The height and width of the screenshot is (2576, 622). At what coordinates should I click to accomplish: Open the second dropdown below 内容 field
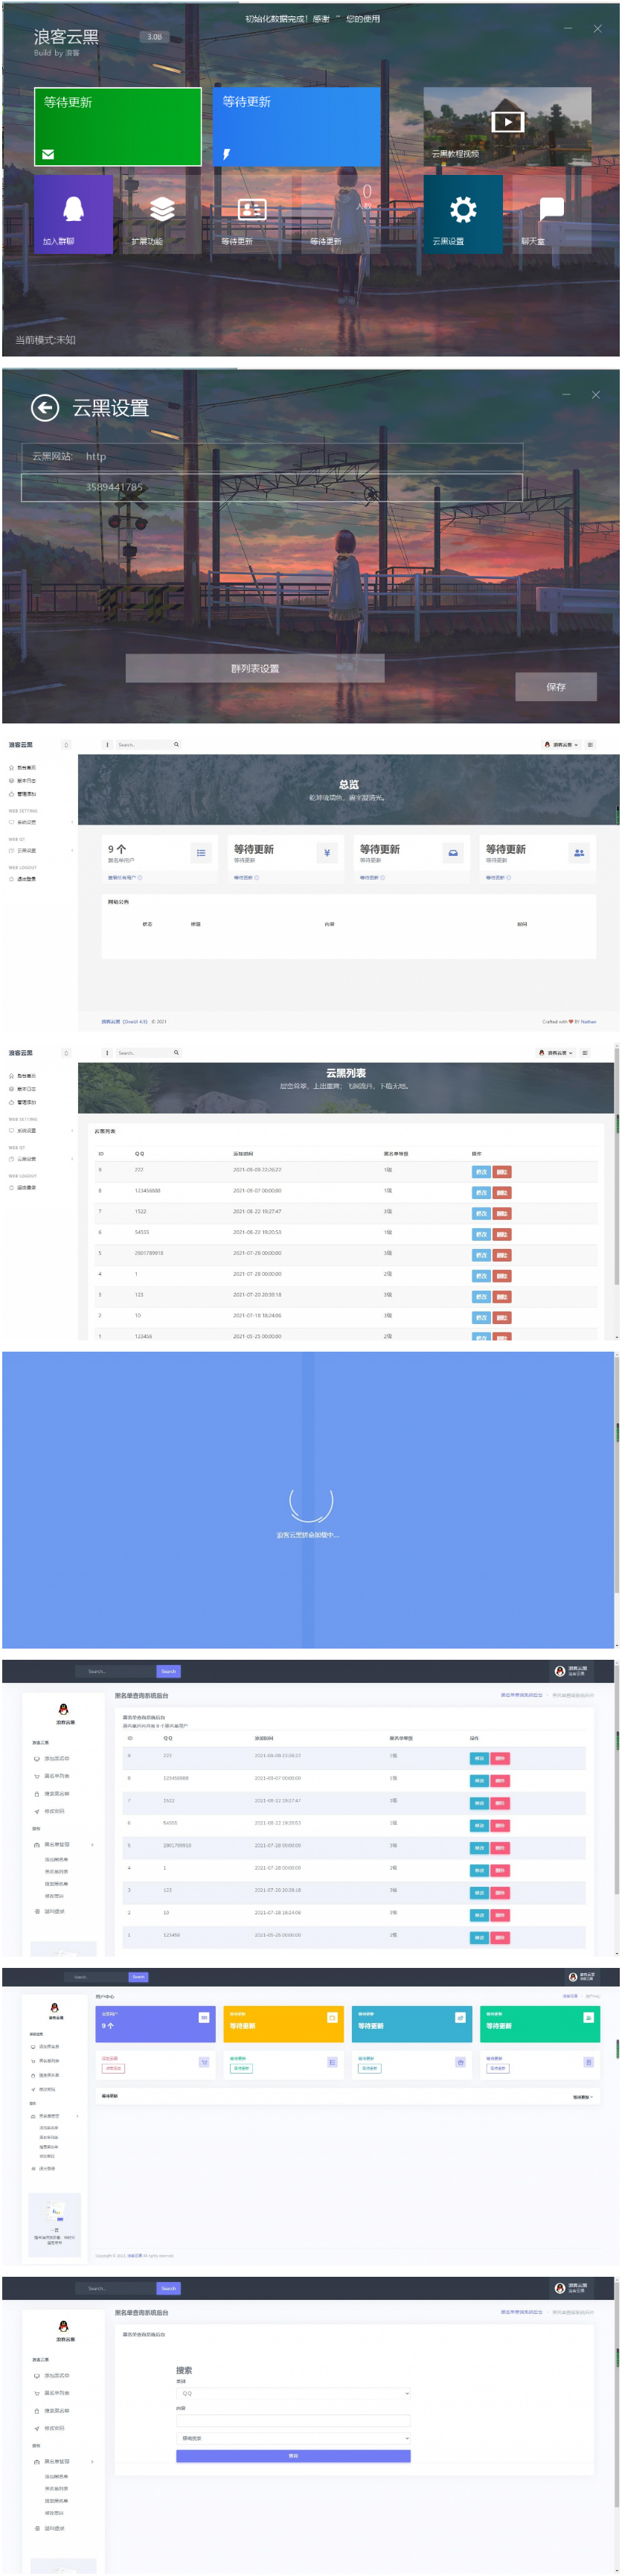pyautogui.click(x=293, y=2438)
